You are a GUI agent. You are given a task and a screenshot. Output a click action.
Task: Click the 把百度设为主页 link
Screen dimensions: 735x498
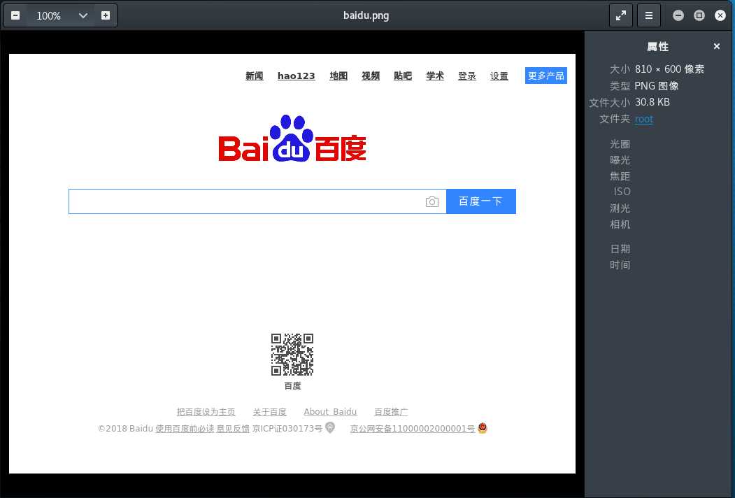[x=206, y=412]
